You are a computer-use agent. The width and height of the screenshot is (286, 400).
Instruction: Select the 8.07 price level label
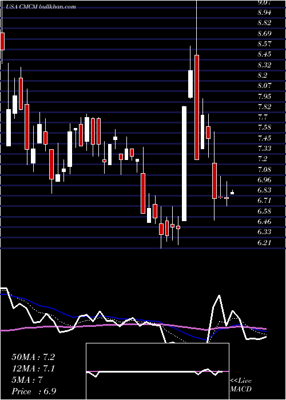(x=264, y=86)
